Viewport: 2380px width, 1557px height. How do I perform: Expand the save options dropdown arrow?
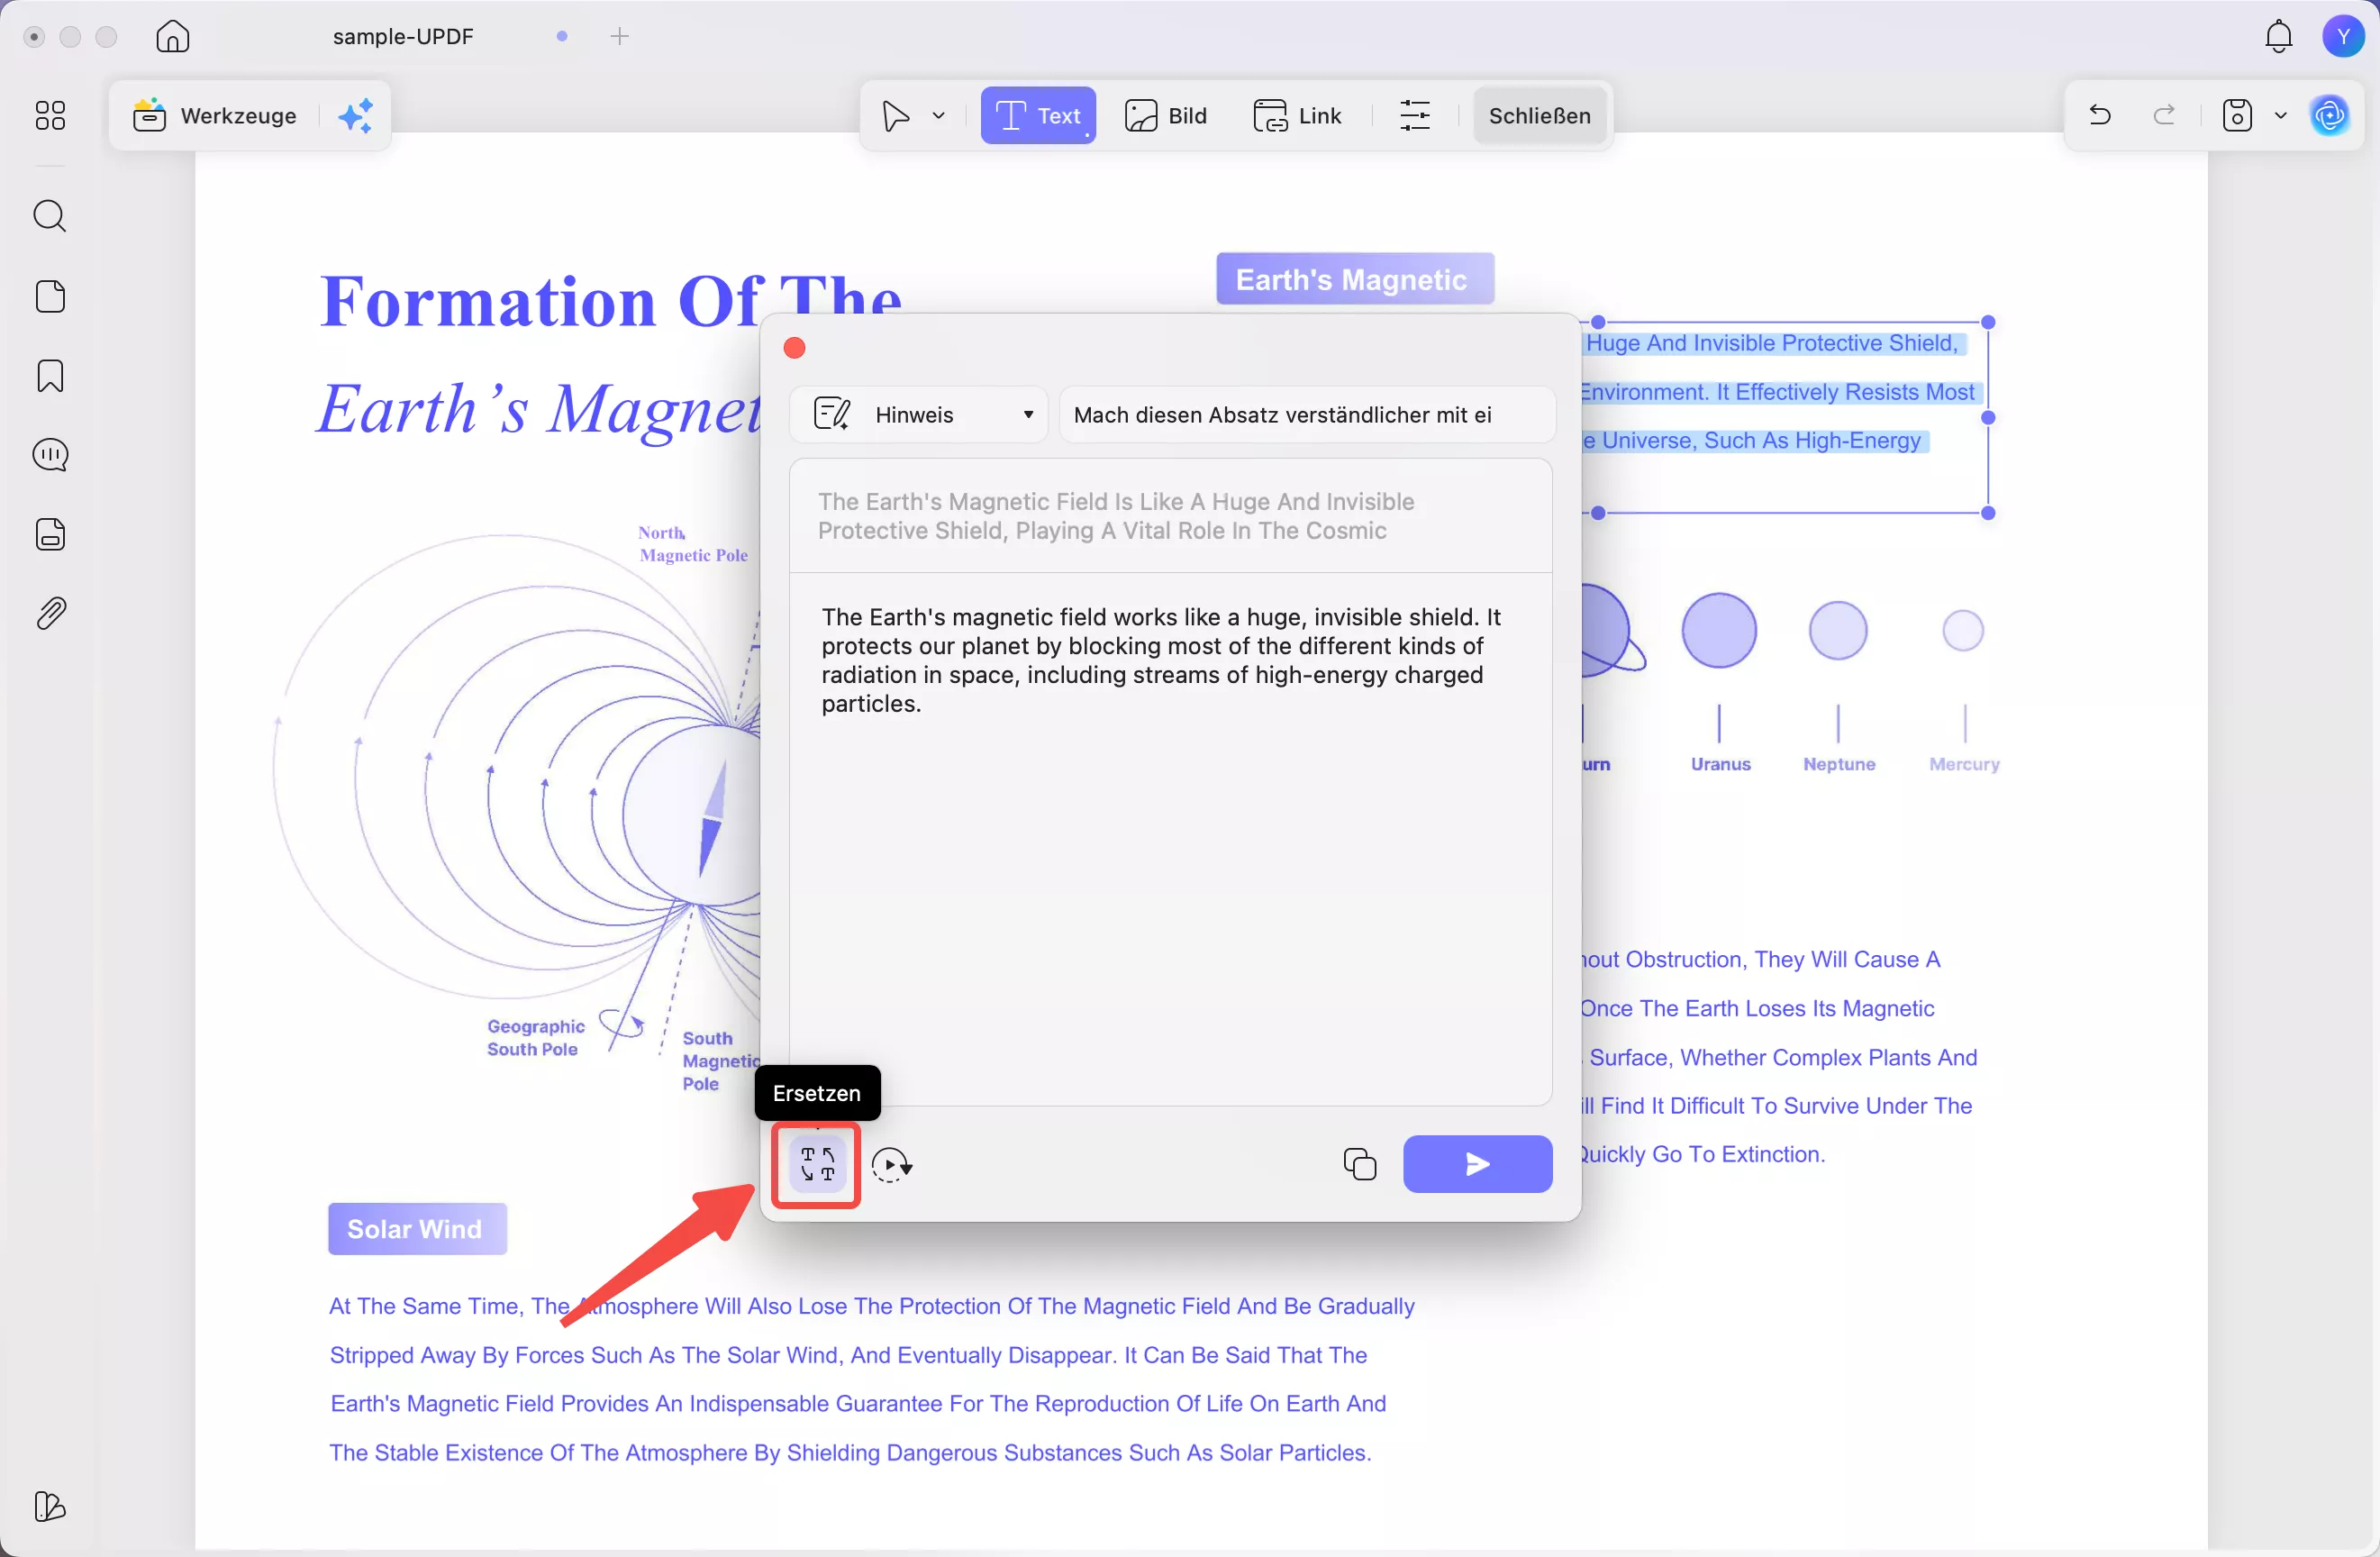(x=2281, y=116)
